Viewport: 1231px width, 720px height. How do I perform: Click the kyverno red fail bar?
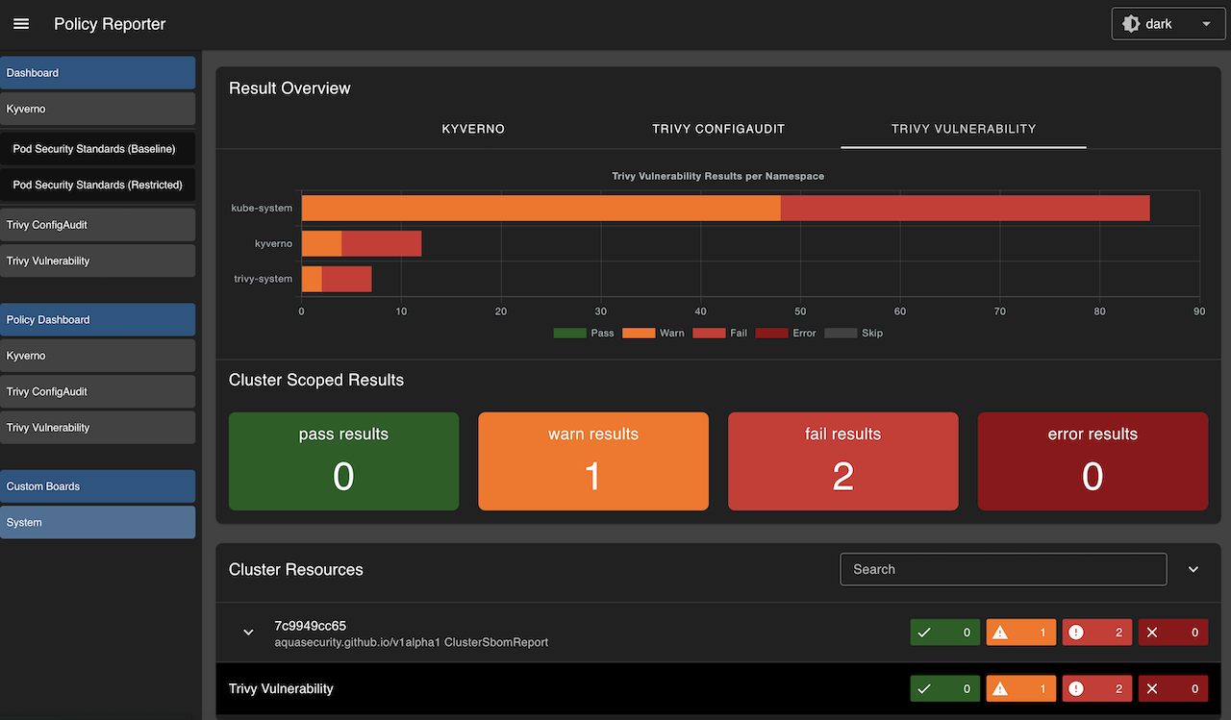382,244
